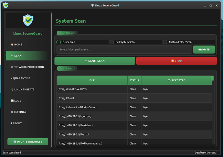Go to the Quarantine section
The image size is (223, 157).
(x=21, y=78)
